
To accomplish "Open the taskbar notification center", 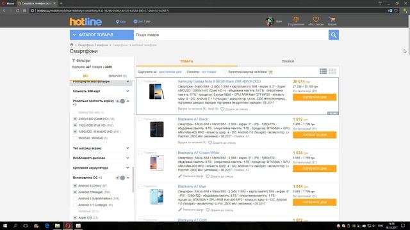I will coord(403,226).
